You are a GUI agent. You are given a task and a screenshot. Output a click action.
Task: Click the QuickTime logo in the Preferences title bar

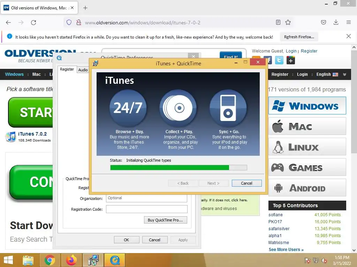(x=59, y=58)
